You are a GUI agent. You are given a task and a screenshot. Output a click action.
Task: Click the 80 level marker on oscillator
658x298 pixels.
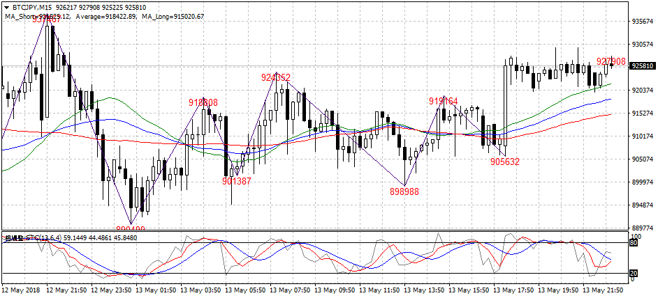point(634,243)
